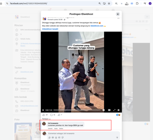Click the address bar URL
This screenshot has width=153, height=140.
(x=28, y=3)
